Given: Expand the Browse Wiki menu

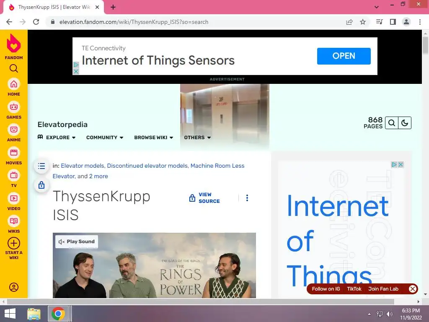Looking at the screenshot, I should [x=154, y=138].
